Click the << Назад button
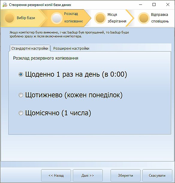Image resolution: width=175 pixels, height=183 pixels. point(56,176)
